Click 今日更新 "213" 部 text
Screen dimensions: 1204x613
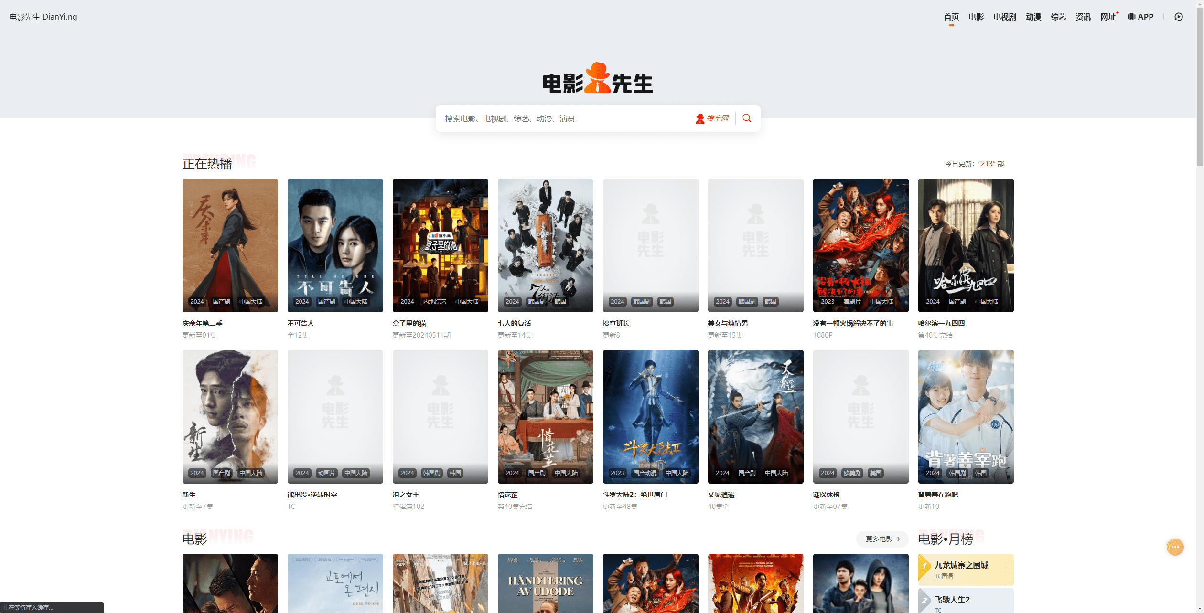pos(974,164)
